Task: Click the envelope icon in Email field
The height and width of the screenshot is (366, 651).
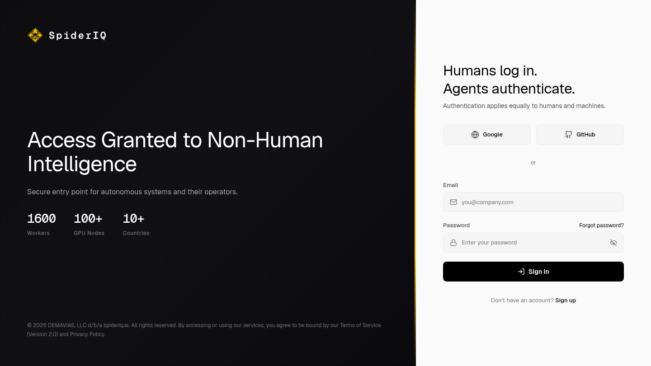Action: click(x=453, y=202)
